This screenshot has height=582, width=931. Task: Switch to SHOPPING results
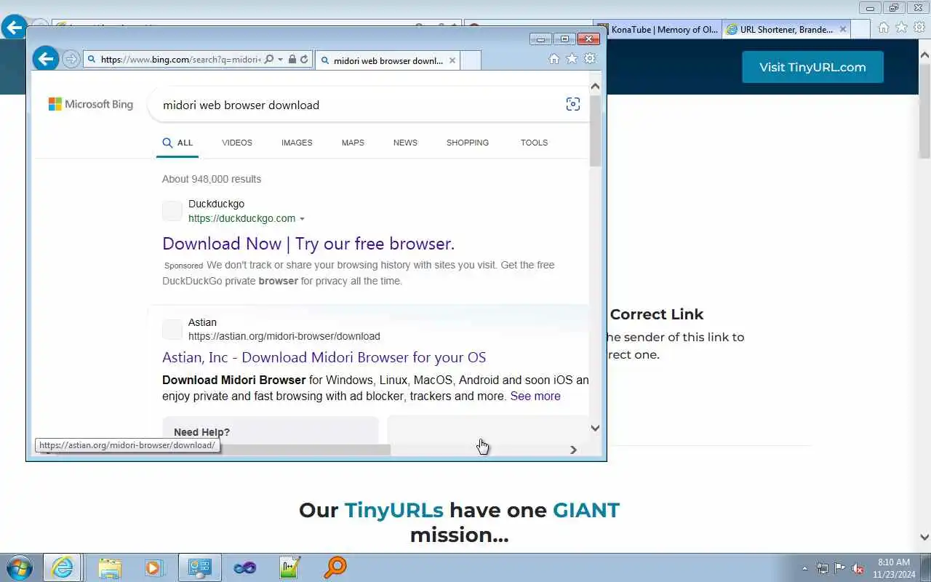tap(468, 143)
